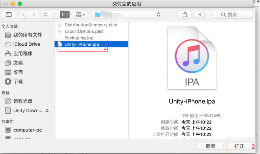
Task: Go forward with the right arrow
Action: [x=34, y=15]
